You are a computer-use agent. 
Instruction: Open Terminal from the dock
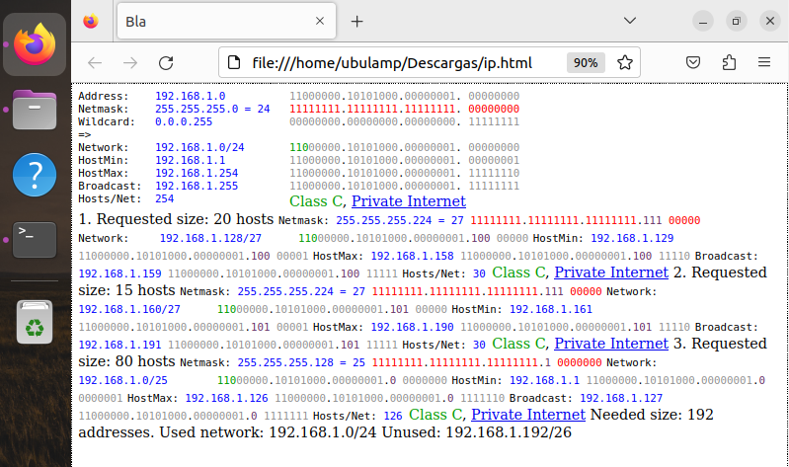coord(35,241)
